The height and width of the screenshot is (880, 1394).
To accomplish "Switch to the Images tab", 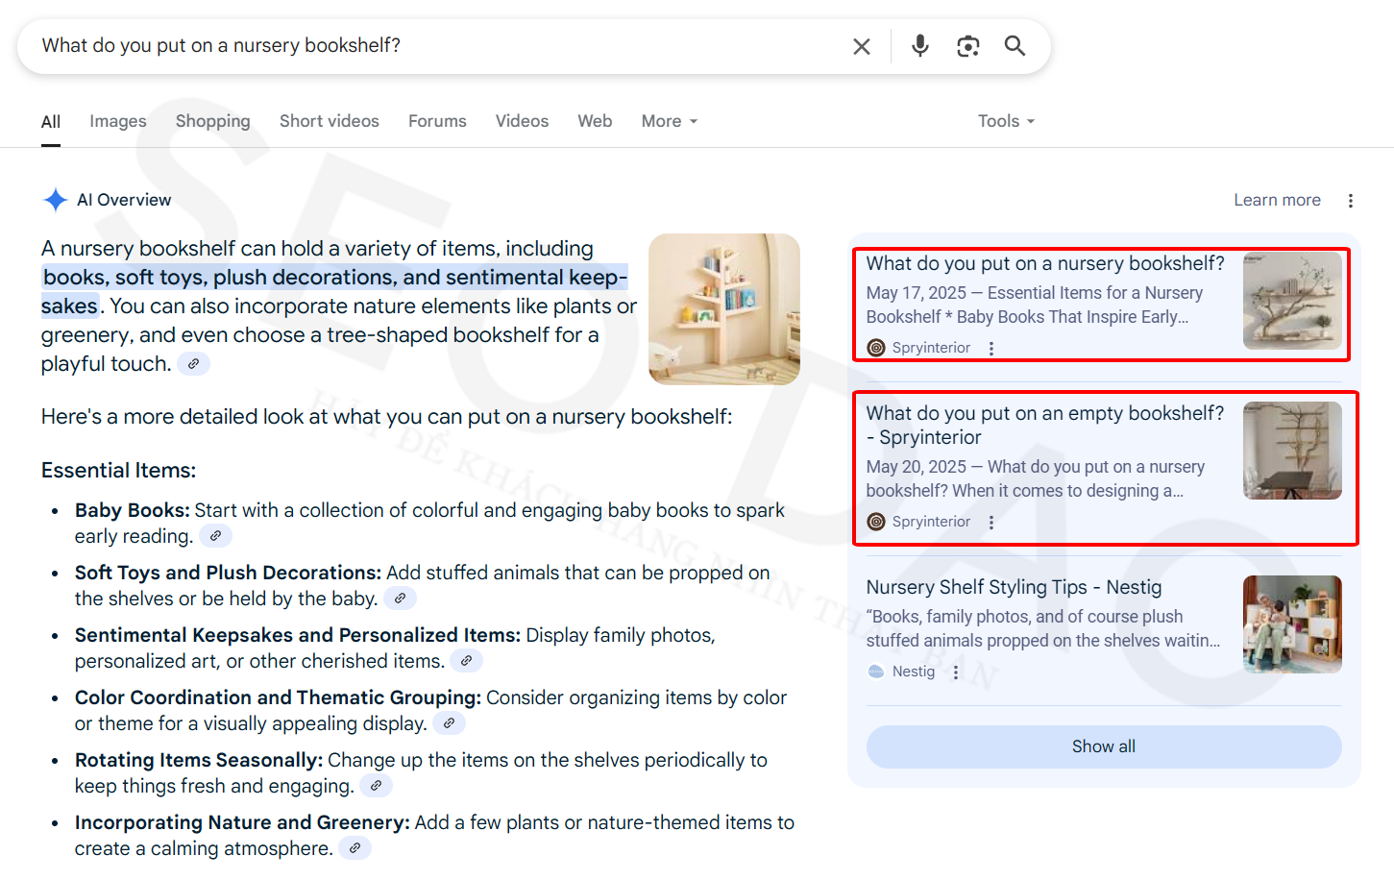I will coord(118,121).
